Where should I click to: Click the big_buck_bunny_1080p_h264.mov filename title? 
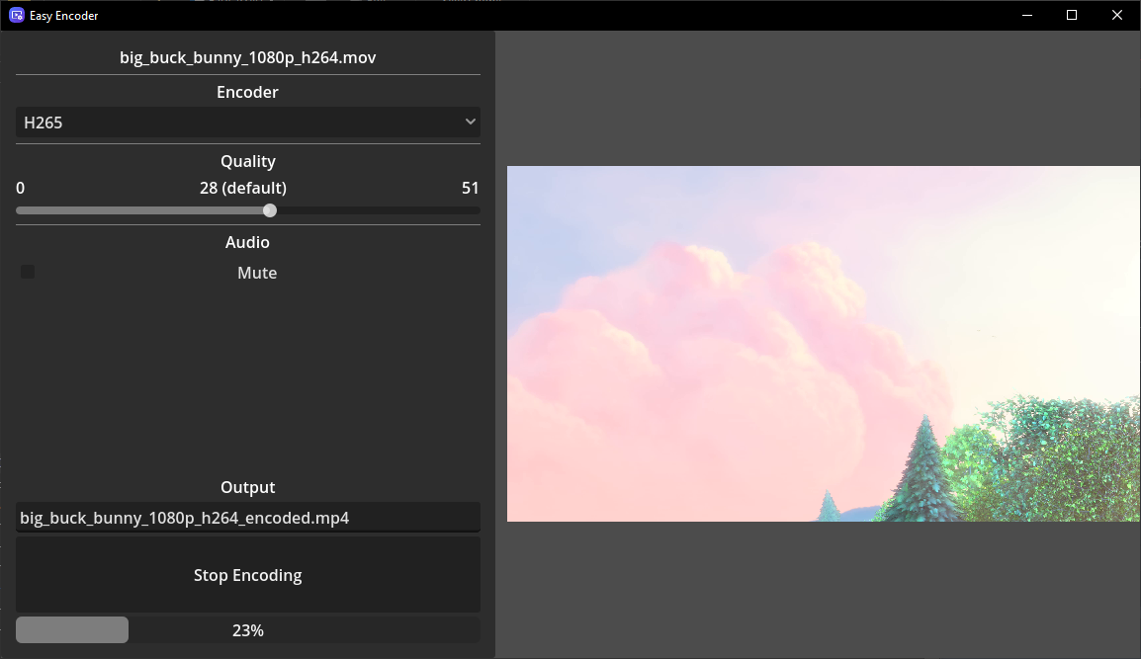point(247,57)
